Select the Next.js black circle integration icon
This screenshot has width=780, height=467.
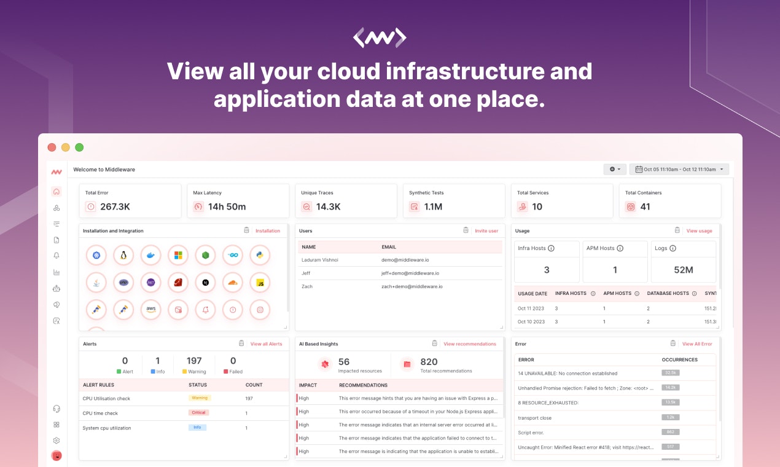[x=205, y=283]
